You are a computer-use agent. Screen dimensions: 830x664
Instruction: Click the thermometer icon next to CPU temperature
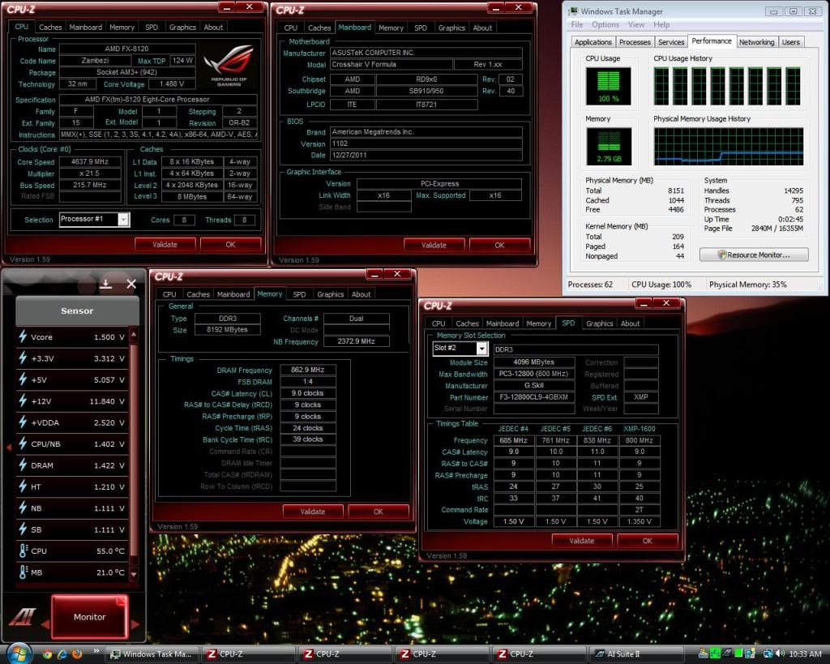click(23, 551)
